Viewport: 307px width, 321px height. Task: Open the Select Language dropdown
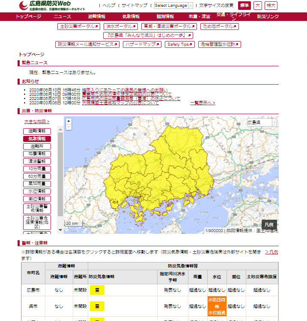[x=173, y=6]
